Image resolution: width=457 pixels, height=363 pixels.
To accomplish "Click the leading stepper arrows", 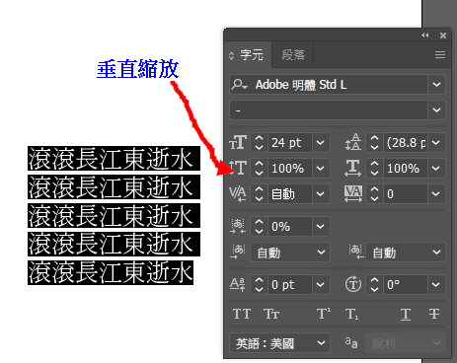I will pyautogui.click(x=375, y=143).
